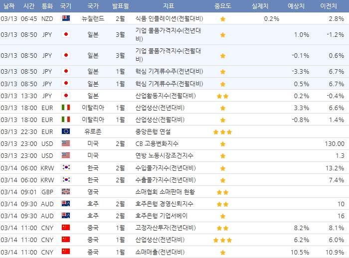Open 연방 노동시장조건지수 indicator

tap(164, 155)
